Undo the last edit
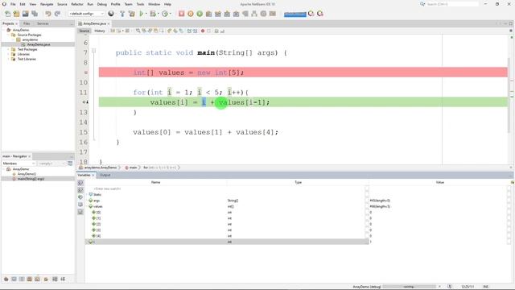515x290 pixels. click(x=48, y=14)
